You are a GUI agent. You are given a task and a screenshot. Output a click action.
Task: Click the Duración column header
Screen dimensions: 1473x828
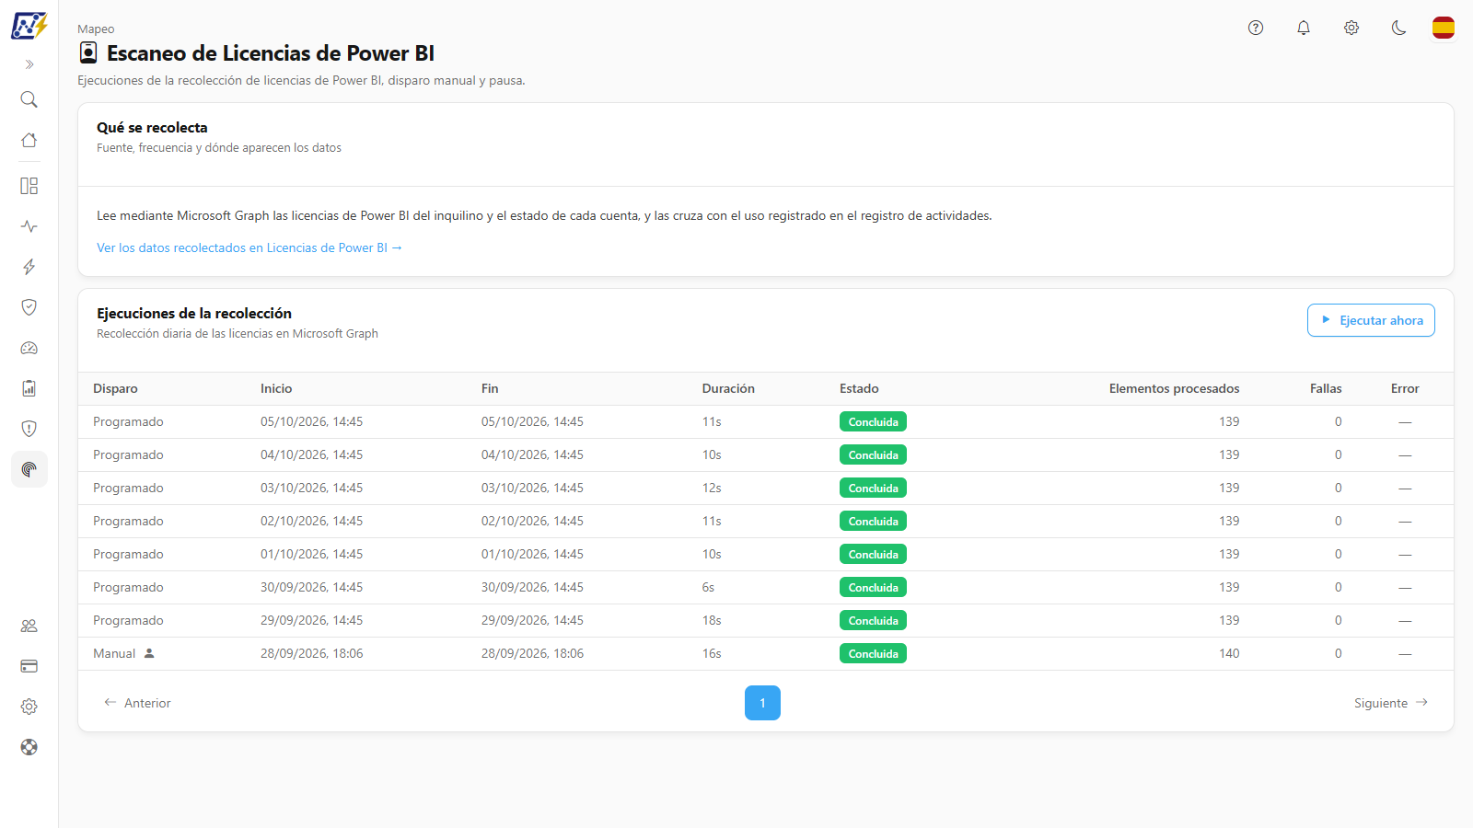coord(728,388)
